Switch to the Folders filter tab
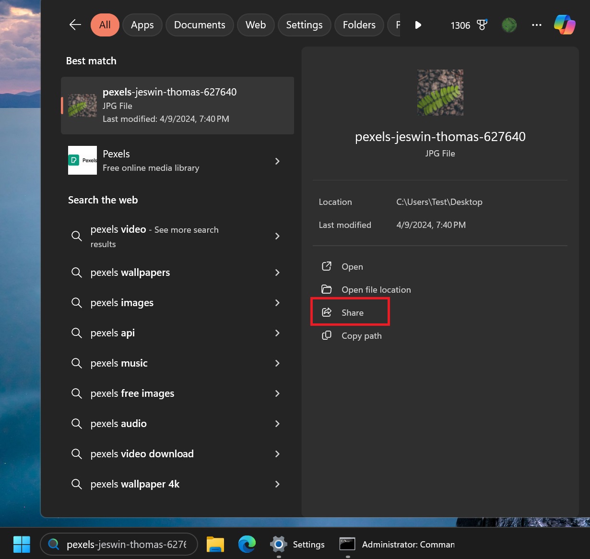This screenshot has height=559, width=590. point(359,25)
